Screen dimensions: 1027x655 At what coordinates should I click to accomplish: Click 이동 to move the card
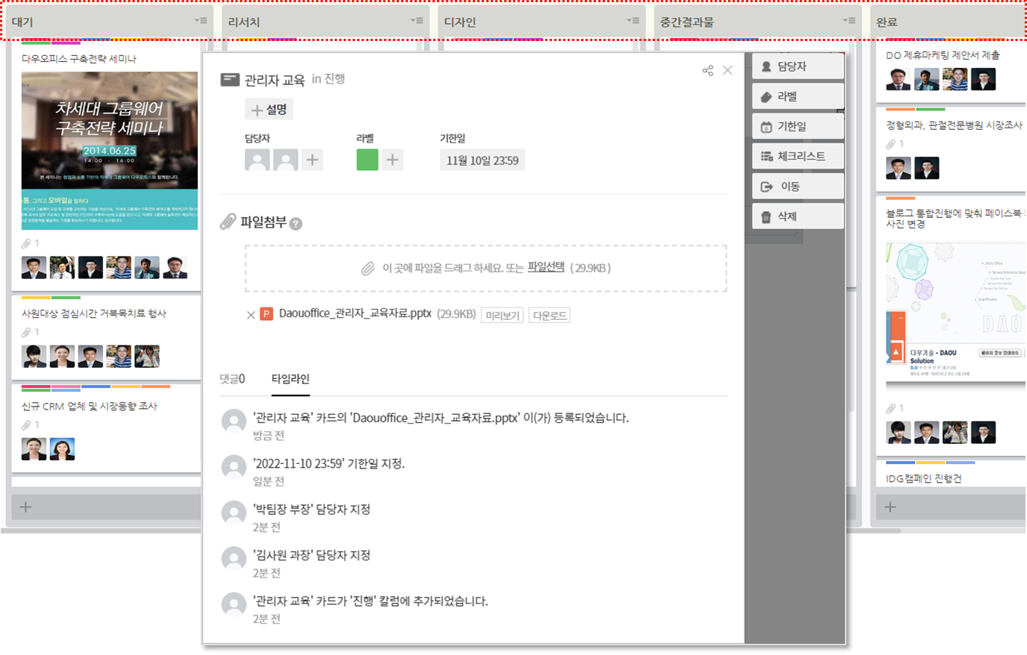point(797,187)
